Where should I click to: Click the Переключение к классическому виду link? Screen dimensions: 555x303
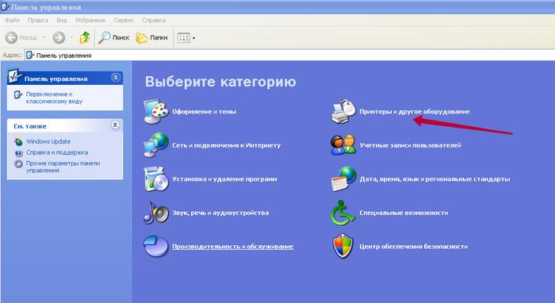(x=54, y=98)
